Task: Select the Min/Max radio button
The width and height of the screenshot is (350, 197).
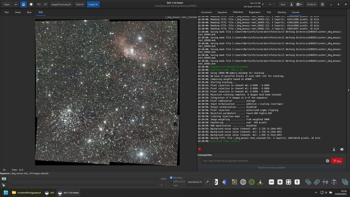Action: tap(171, 178)
